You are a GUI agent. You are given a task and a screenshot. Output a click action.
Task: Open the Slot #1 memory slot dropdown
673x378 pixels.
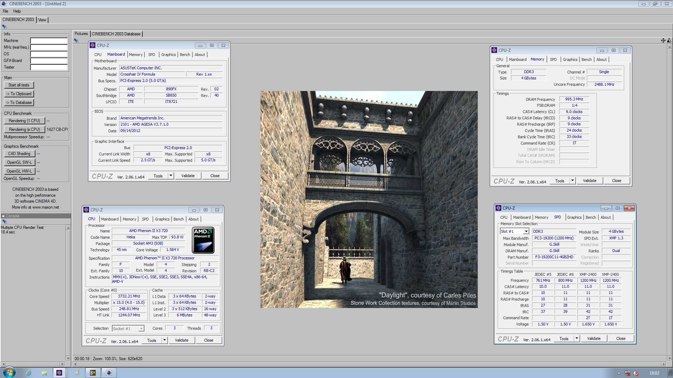[x=526, y=231]
